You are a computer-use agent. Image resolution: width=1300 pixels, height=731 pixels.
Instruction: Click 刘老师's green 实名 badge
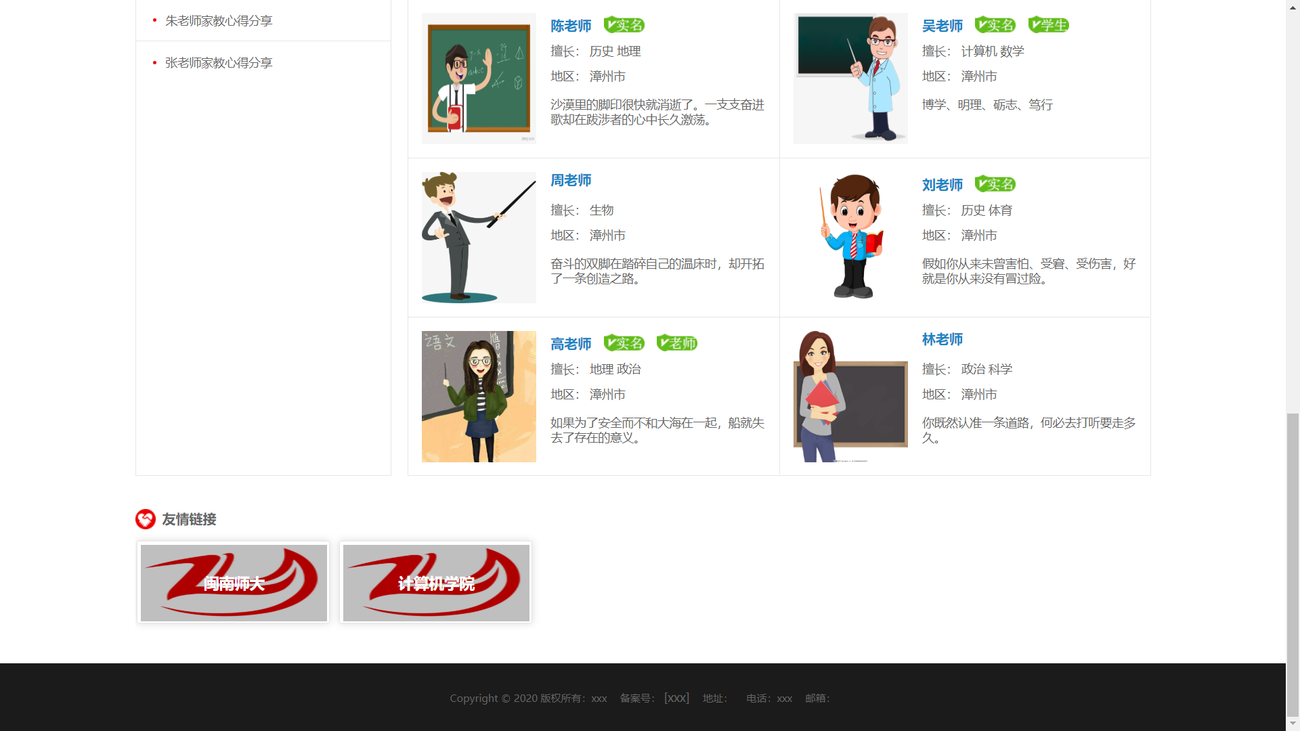[x=995, y=184]
